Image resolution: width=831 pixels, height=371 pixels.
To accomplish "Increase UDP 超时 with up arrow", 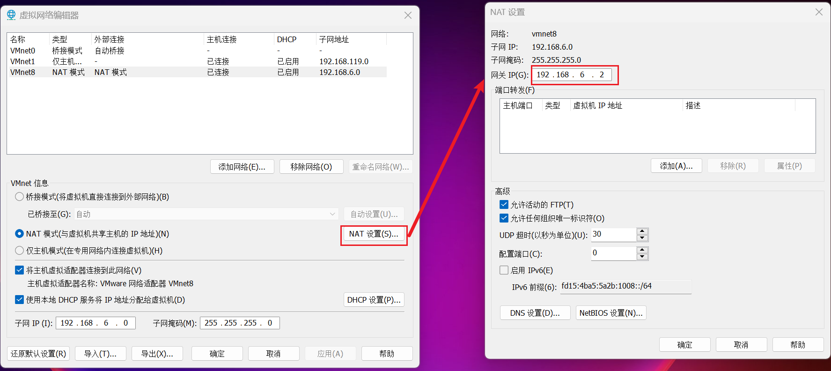I will pos(643,231).
